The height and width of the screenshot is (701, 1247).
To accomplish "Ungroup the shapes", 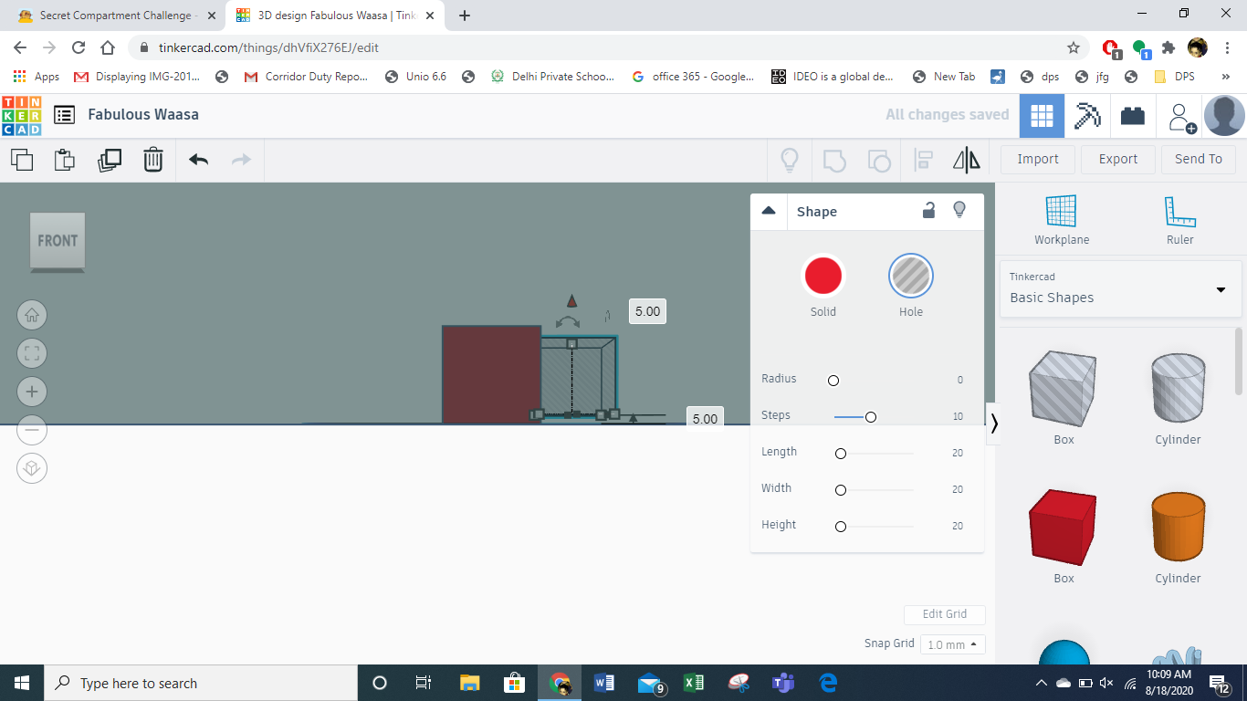I will (x=878, y=161).
